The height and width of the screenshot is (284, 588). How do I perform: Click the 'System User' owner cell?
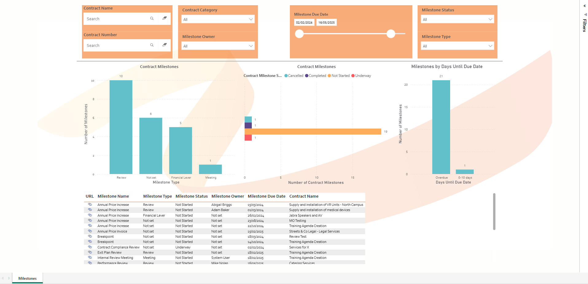pyautogui.click(x=220, y=258)
